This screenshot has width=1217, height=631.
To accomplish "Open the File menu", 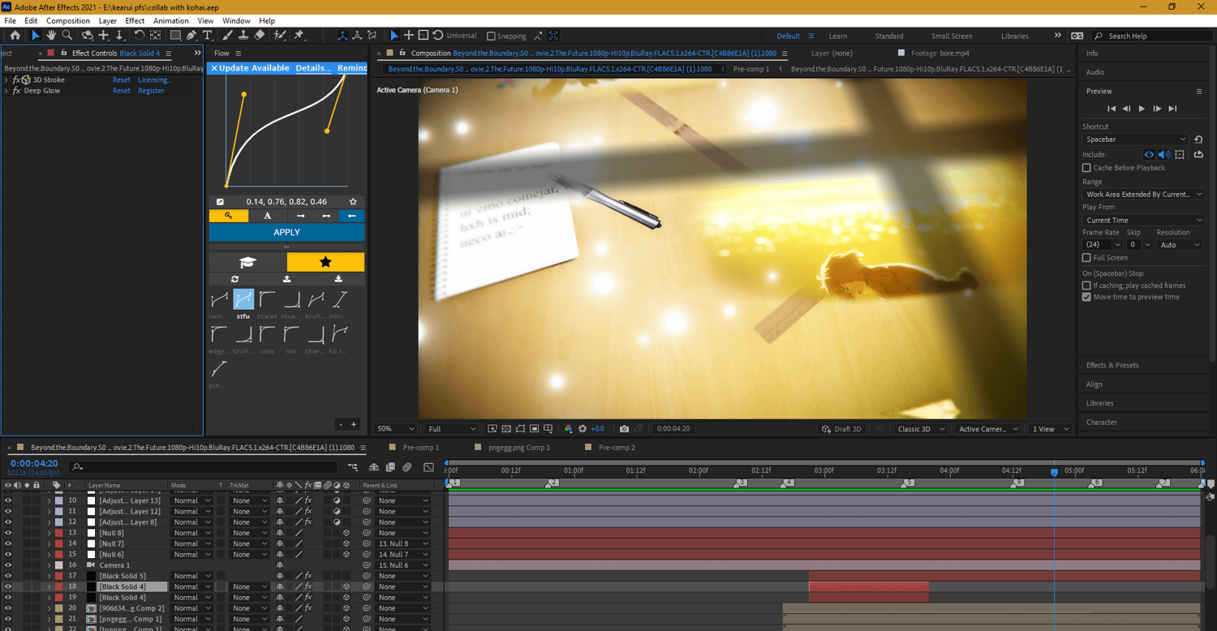I will pos(10,20).
